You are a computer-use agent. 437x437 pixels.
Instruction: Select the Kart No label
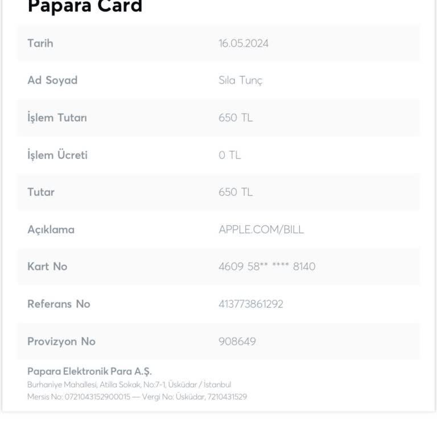point(47,266)
